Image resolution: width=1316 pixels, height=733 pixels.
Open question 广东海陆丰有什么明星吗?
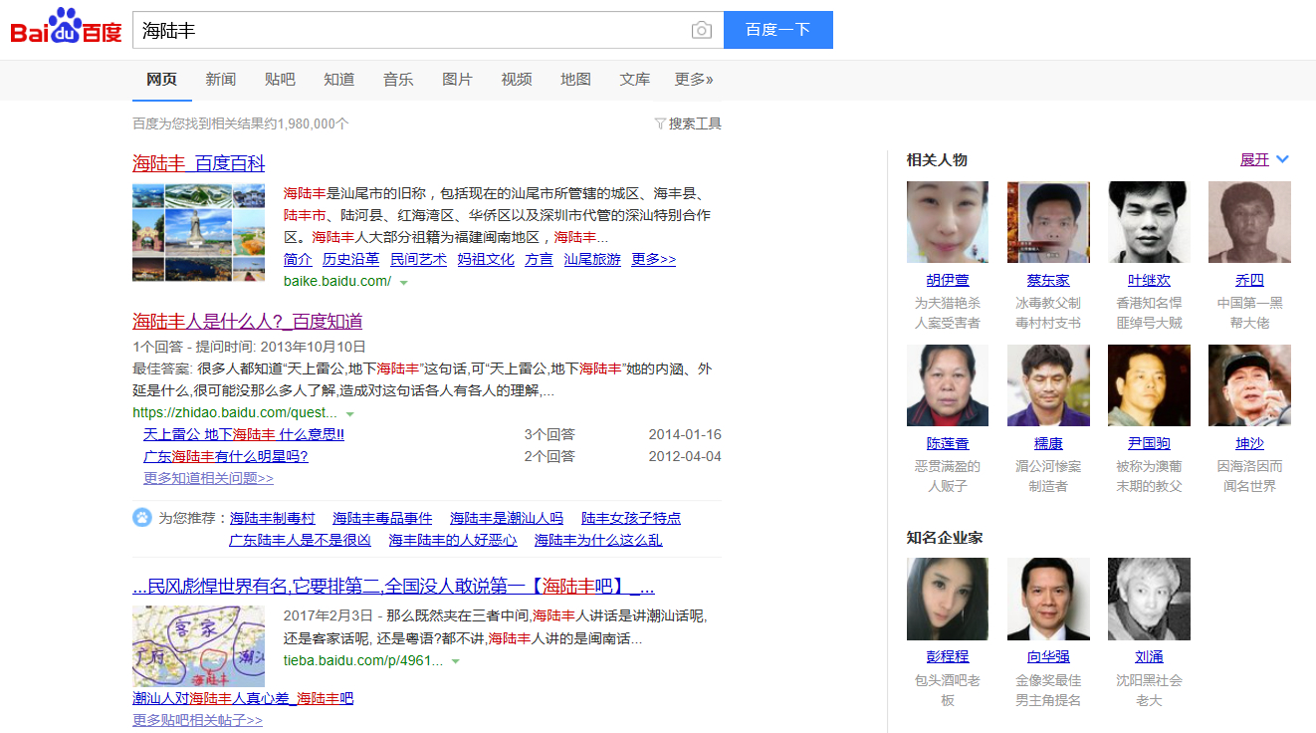coord(226,456)
